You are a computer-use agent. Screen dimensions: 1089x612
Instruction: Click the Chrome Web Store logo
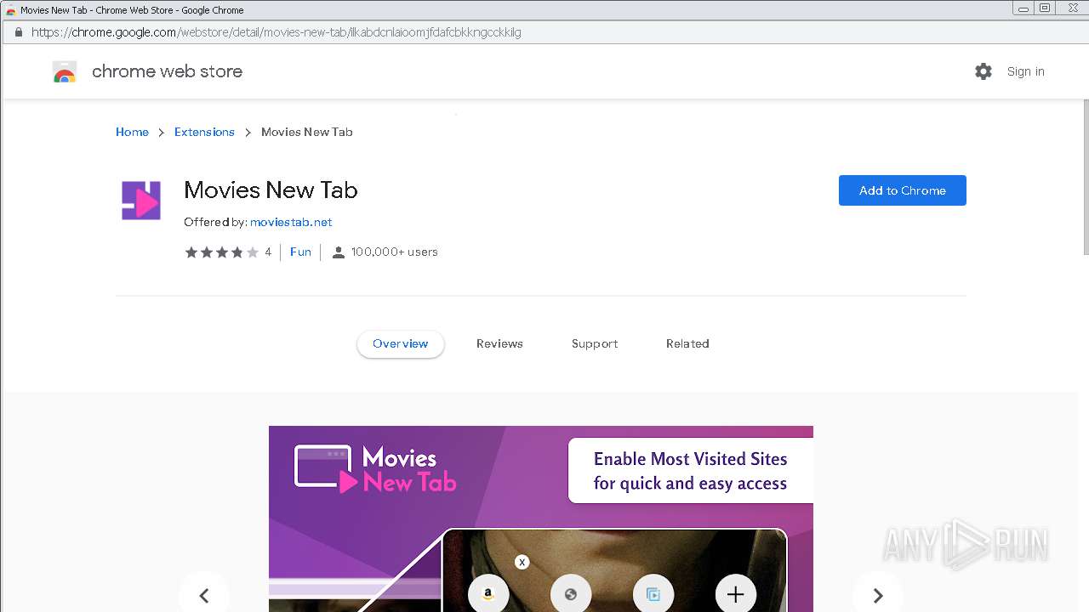tap(65, 71)
